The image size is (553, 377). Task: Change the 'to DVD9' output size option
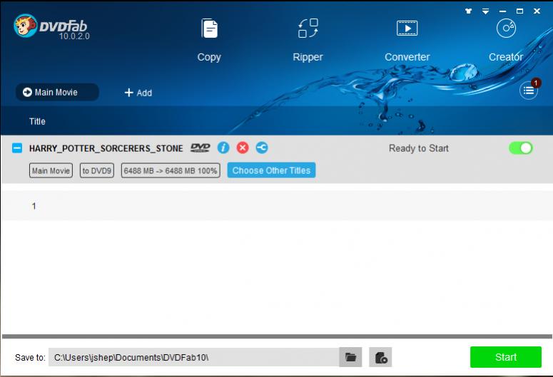(x=96, y=171)
